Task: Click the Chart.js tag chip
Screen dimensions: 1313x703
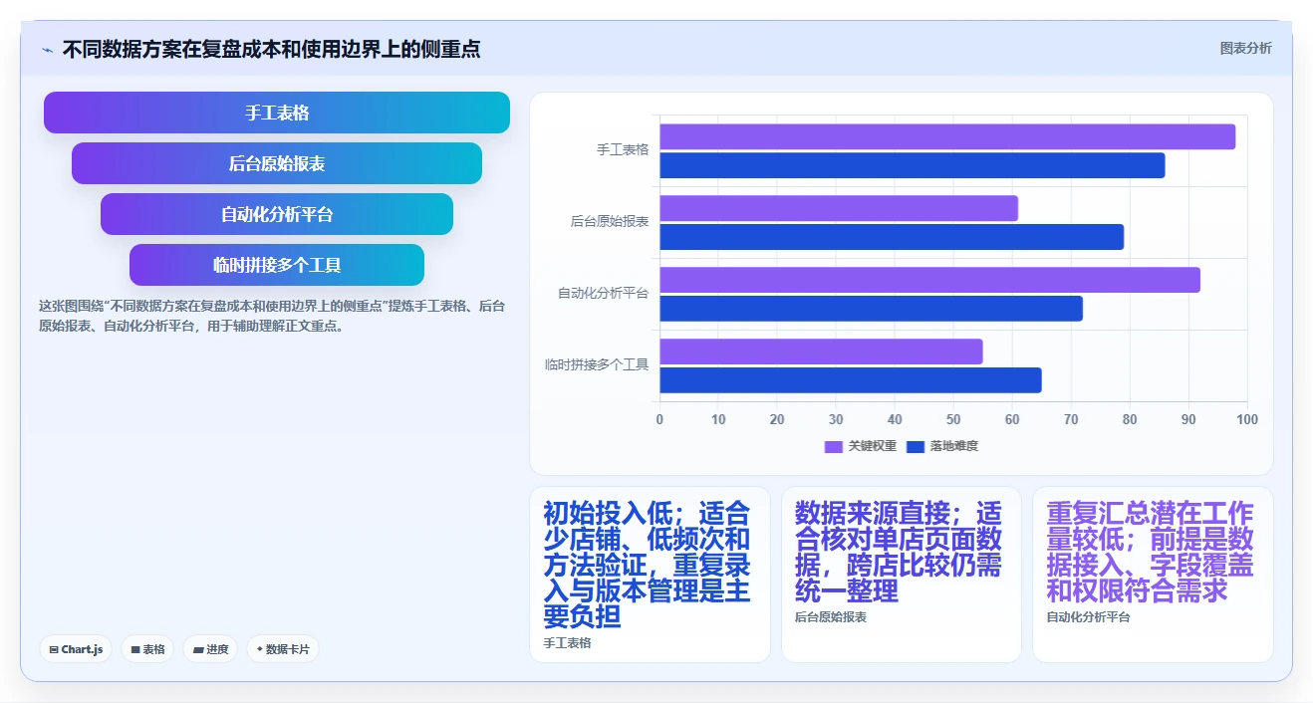Action: pyautogui.click(x=77, y=649)
